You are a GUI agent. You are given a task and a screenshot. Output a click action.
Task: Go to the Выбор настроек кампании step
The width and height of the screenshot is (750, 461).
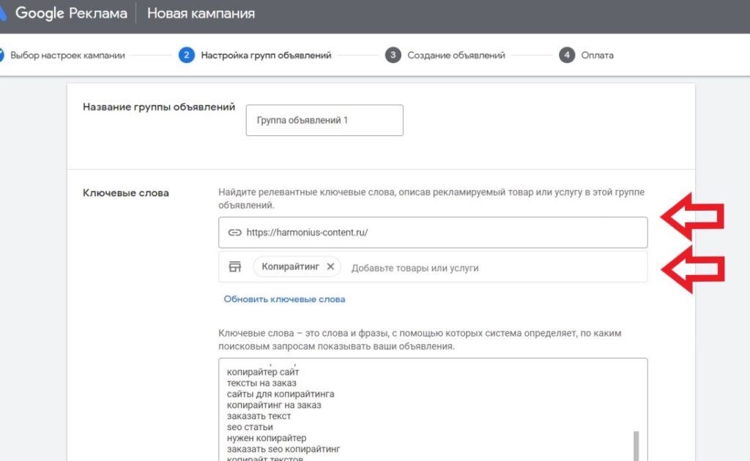[x=67, y=56]
